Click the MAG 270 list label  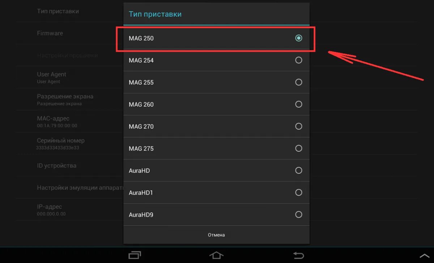pos(141,126)
